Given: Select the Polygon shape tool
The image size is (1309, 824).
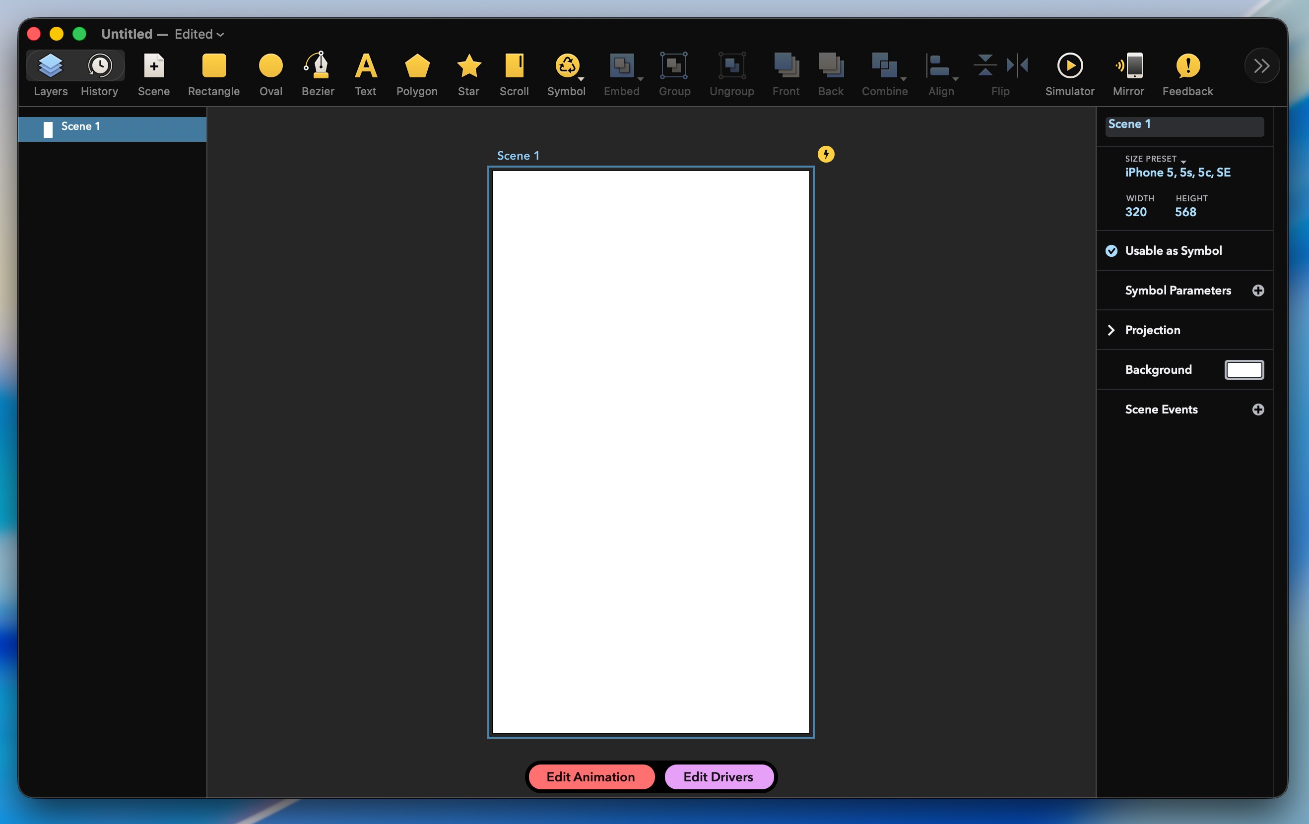Looking at the screenshot, I should 416,66.
